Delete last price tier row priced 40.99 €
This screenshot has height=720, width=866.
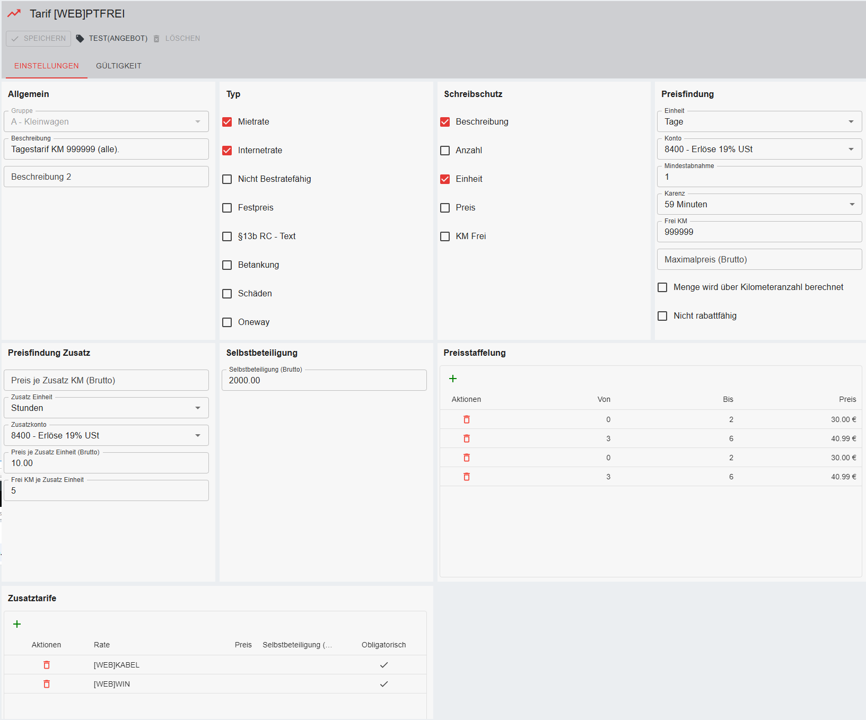pos(467,477)
